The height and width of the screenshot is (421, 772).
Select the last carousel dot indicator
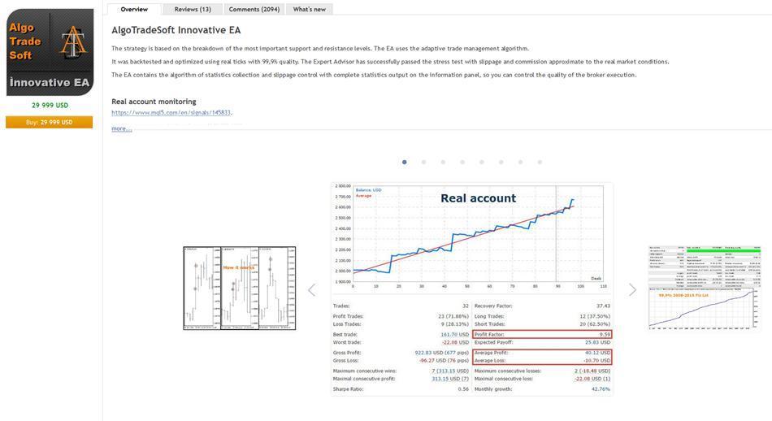(x=540, y=163)
